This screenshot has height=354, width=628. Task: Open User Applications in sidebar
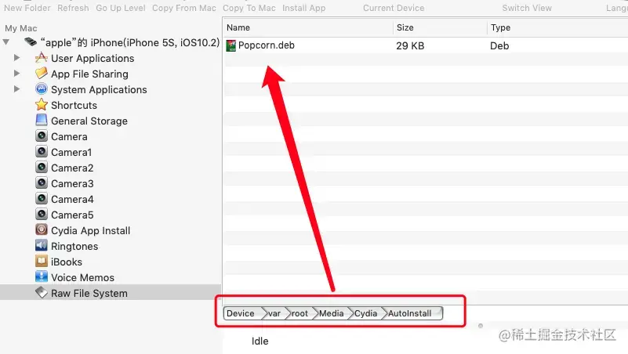pos(93,59)
